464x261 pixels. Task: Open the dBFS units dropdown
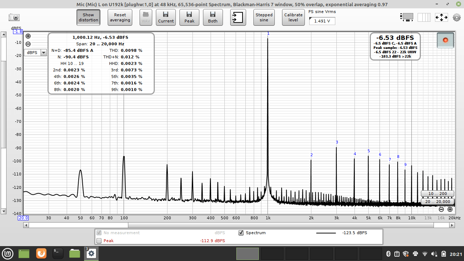tap(36, 53)
